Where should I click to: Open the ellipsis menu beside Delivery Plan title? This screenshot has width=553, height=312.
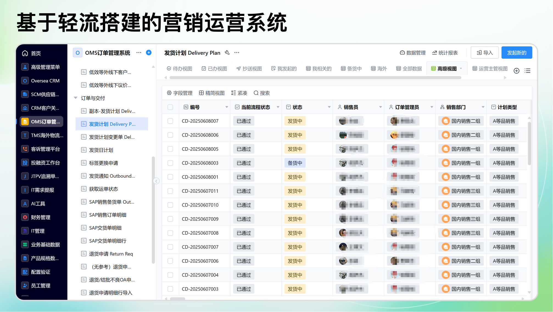[x=237, y=52]
